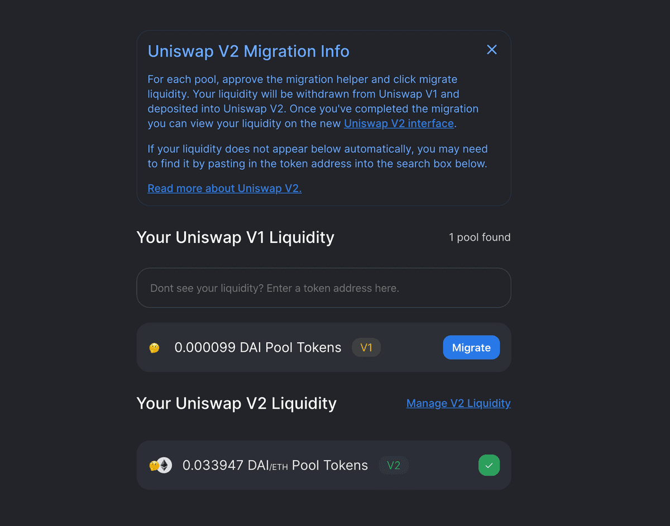Open the Uniswap V2 interface link
Viewport: 670px width, 526px height.
tap(399, 123)
